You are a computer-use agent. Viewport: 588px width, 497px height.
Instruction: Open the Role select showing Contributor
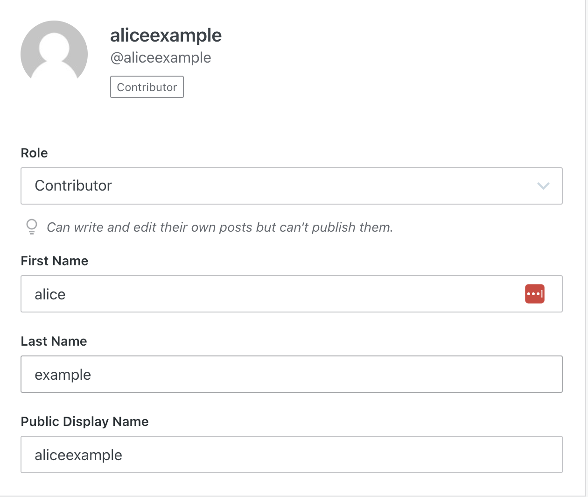(292, 186)
